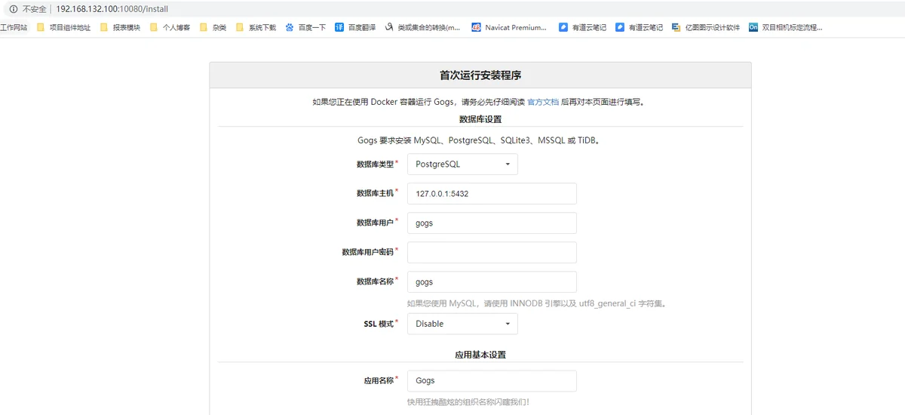Open the 百度翻译 bookmark icon
The image size is (905, 415).
click(x=339, y=27)
